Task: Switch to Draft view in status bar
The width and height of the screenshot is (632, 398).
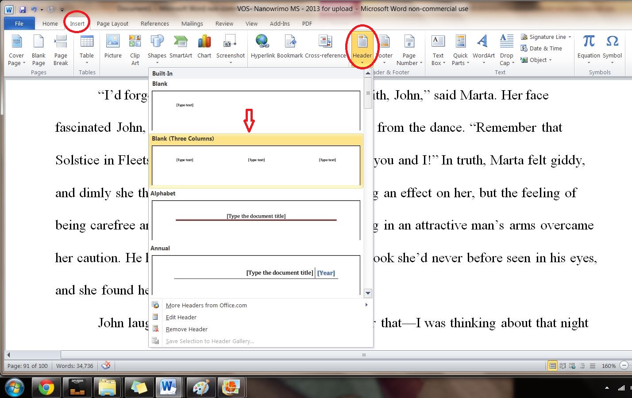Action: coord(592,366)
